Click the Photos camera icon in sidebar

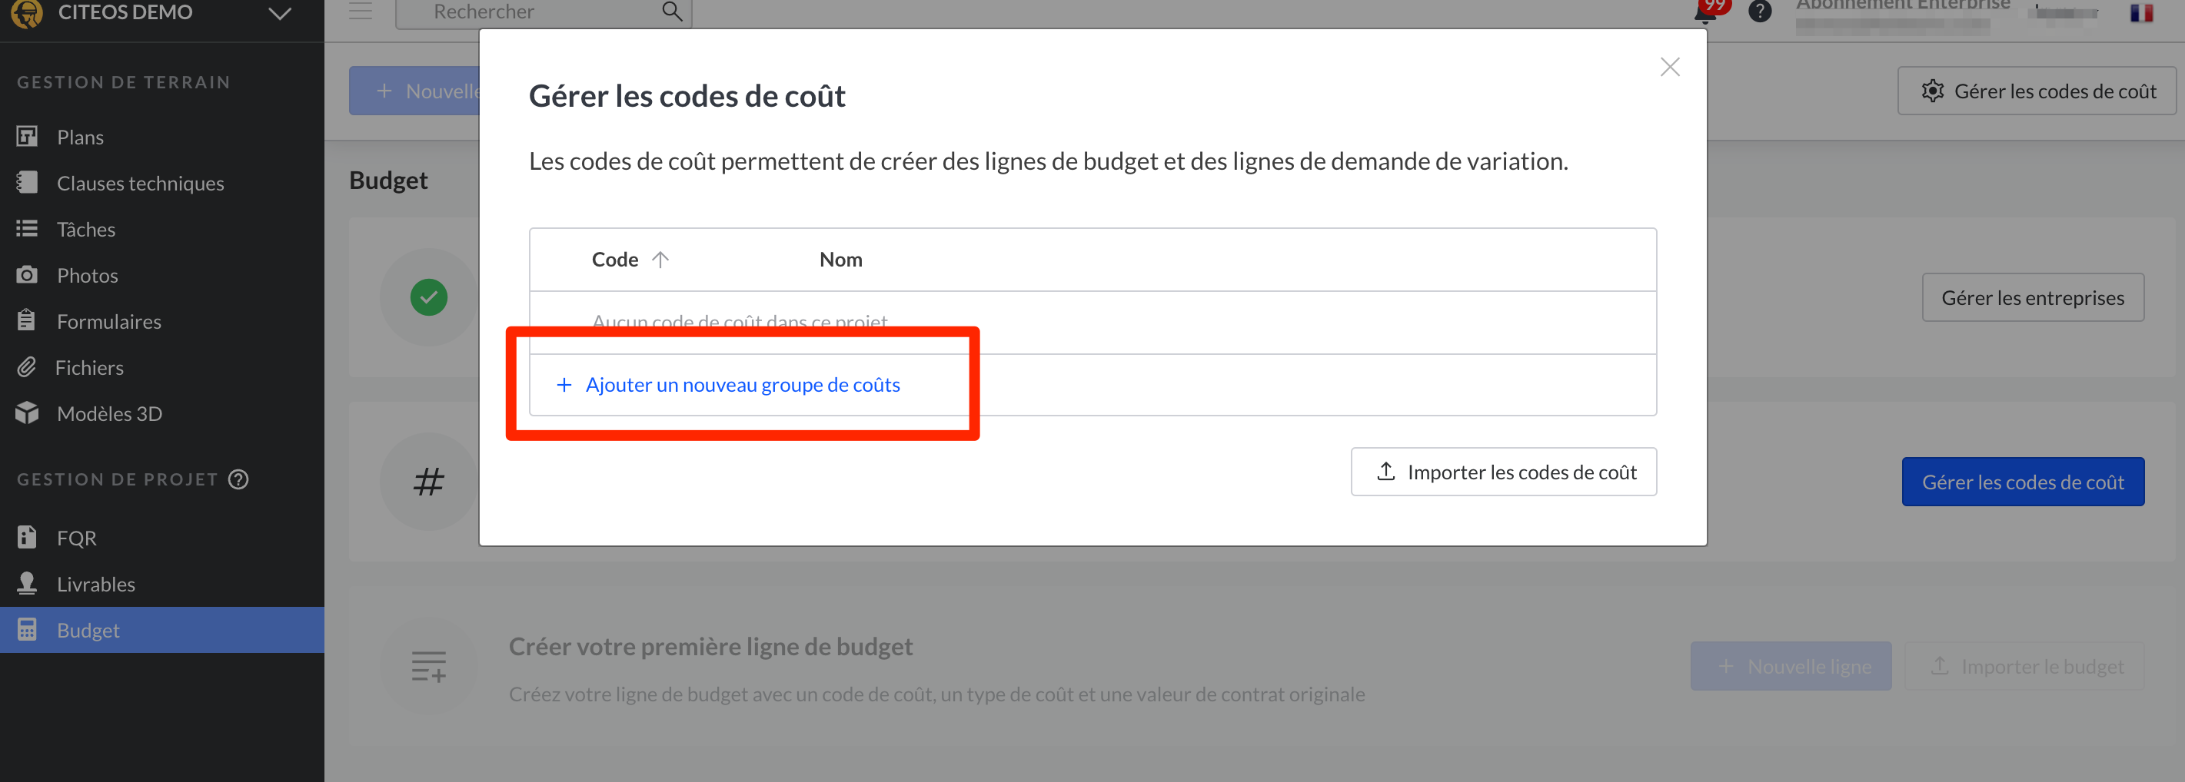click(x=27, y=275)
